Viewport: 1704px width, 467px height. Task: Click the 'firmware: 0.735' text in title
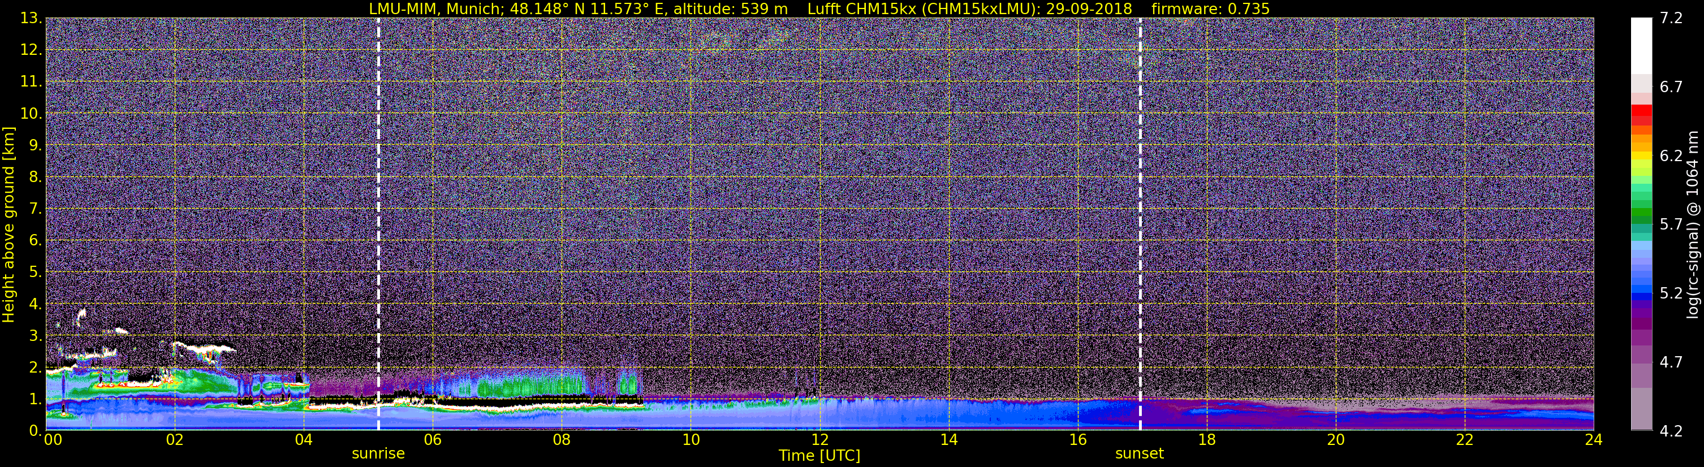point(1210,8)
